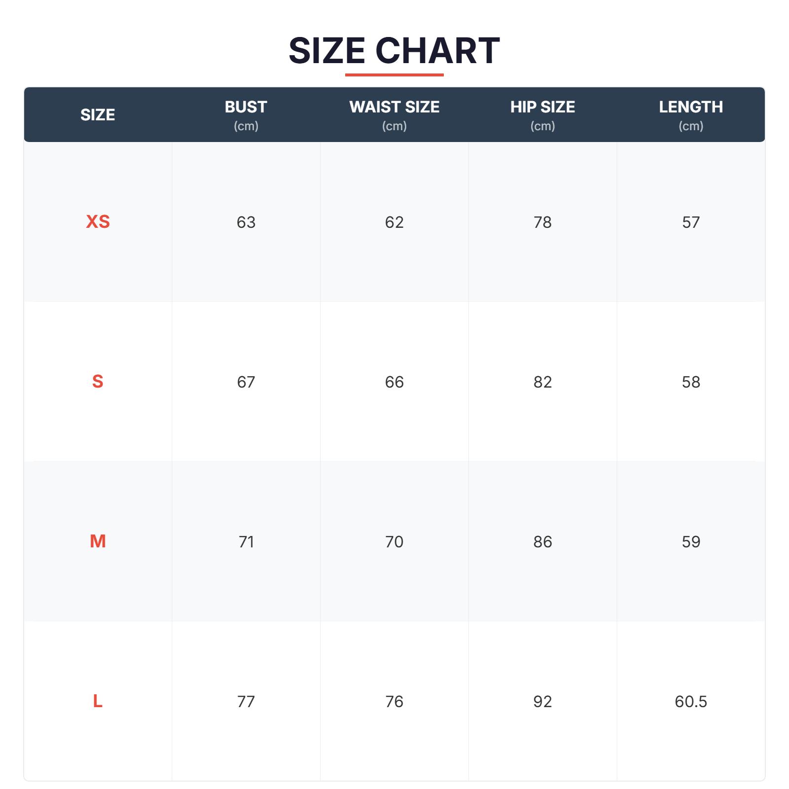The height and width of the screenshot is (789, 789).
Task: Select the L size row label
Action: pyautogui.click(x=98, y=701)
